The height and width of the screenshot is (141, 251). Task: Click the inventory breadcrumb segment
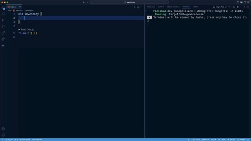click(29, 11)
